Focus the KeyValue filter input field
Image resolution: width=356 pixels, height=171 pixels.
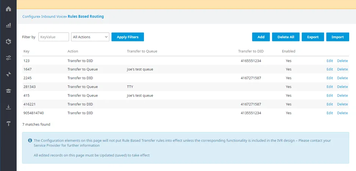53,37
